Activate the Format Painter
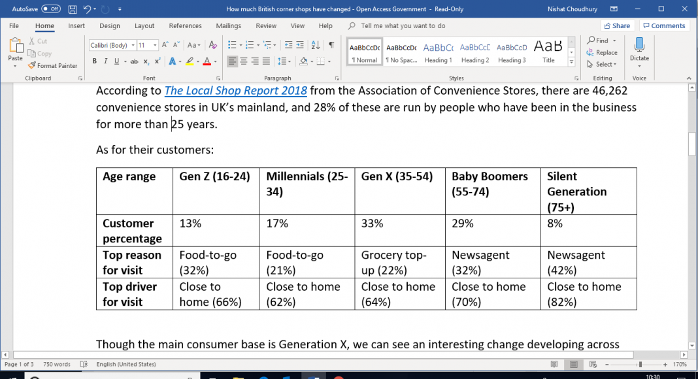698x379 pixels. pos(52,65)
